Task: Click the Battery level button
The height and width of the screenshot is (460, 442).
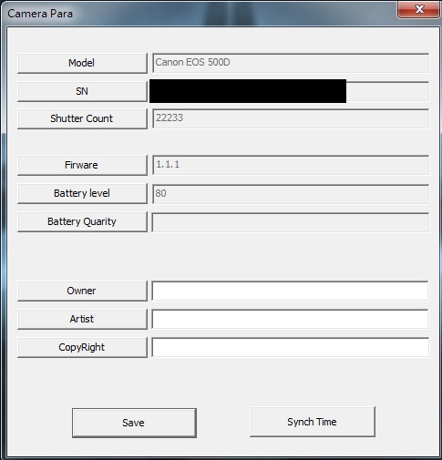Action: click(82, 193)
